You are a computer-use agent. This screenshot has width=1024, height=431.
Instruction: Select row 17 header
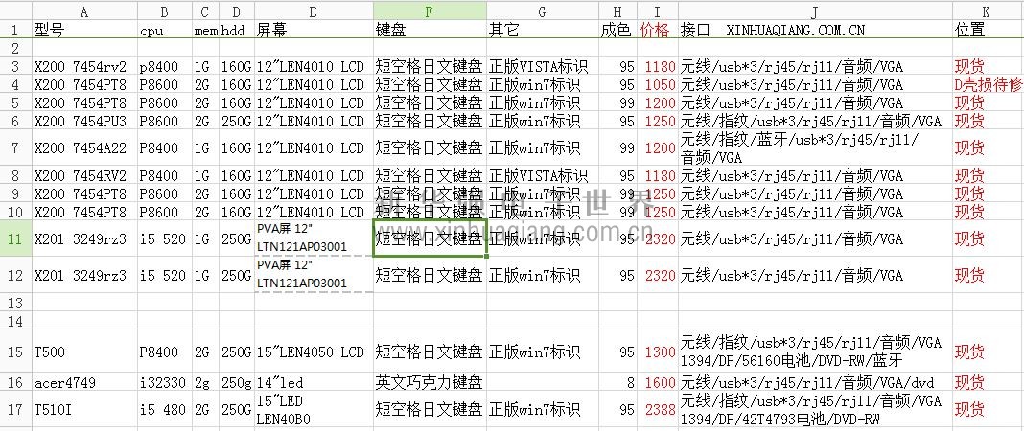[14, 410]
